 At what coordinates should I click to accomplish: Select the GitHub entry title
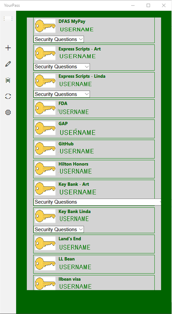(66, 144)
